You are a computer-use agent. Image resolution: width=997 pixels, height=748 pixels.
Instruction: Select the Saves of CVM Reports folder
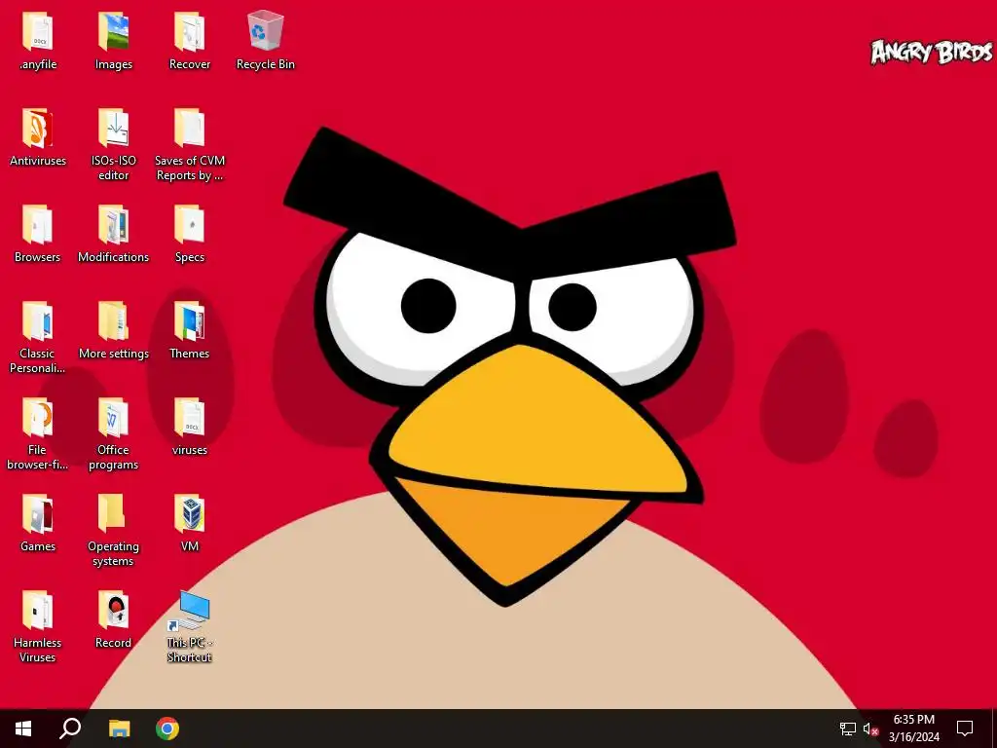pyautogui.click(x=190, y=128)
